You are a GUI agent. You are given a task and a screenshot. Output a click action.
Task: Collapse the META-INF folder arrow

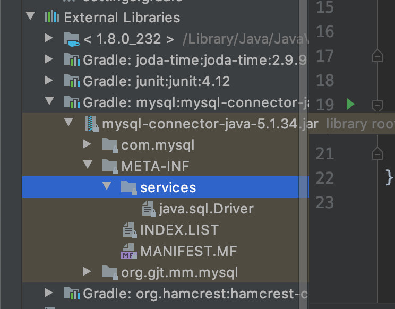[88, 164]
